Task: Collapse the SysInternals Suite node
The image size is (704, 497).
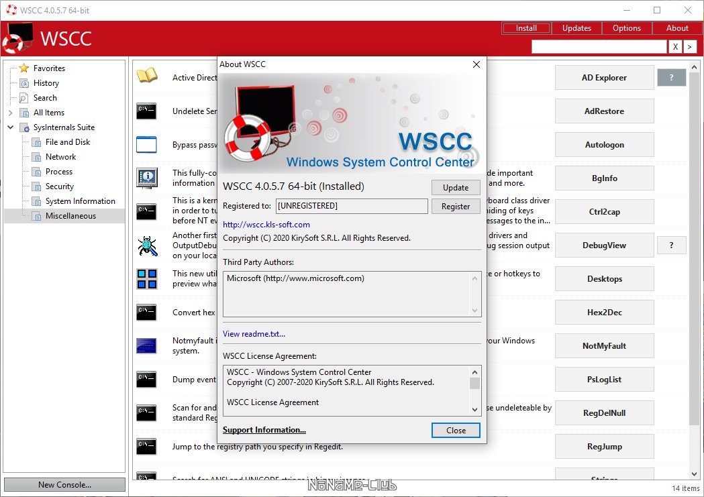Action: 11,127
